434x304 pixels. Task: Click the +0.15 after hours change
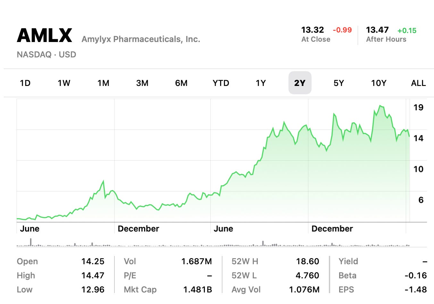[x=407, y=30]
